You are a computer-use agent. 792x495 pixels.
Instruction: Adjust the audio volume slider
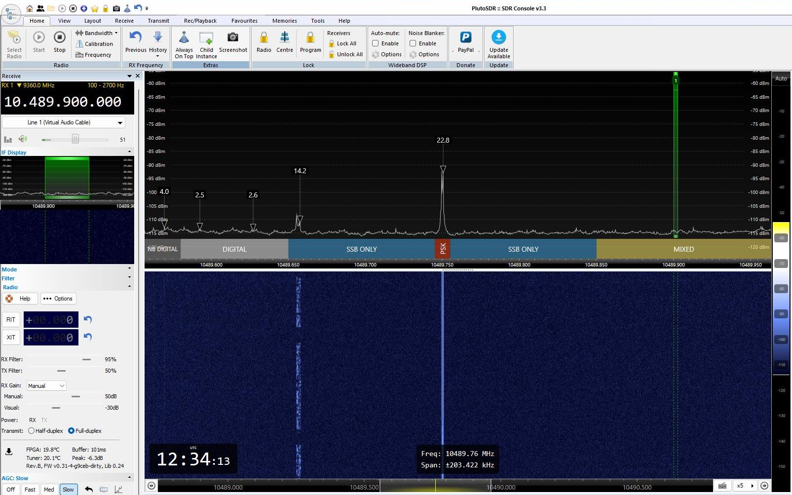(75, 140)
